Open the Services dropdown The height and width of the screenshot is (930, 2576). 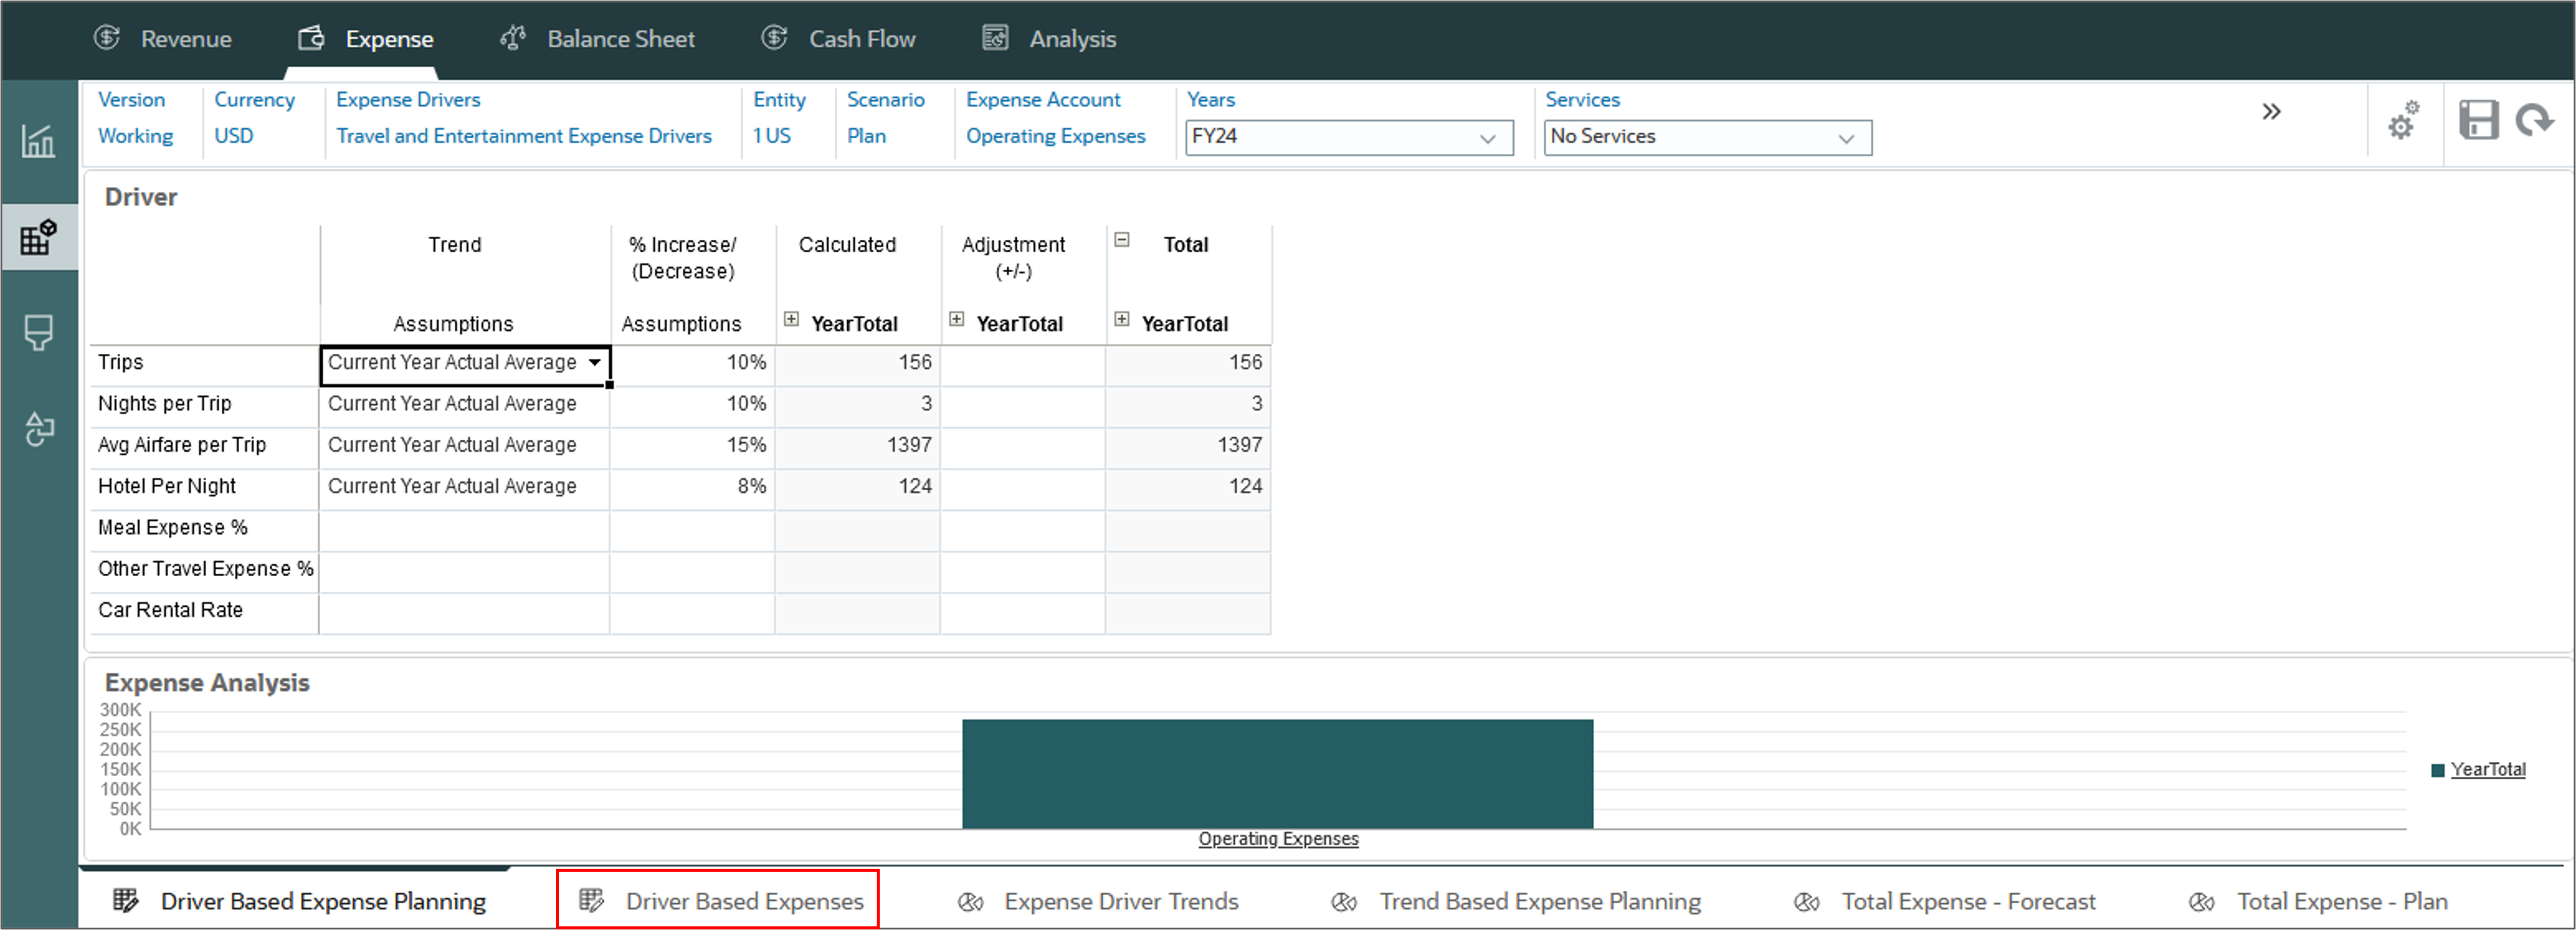click(1707, 137)
